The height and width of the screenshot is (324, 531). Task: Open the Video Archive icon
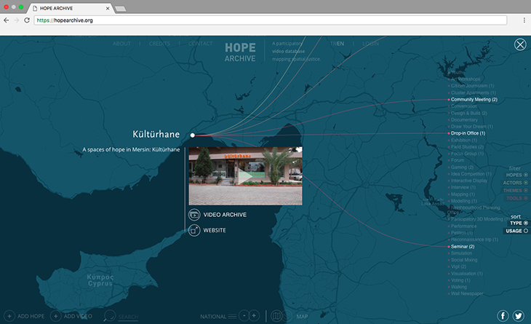(194, 215)
